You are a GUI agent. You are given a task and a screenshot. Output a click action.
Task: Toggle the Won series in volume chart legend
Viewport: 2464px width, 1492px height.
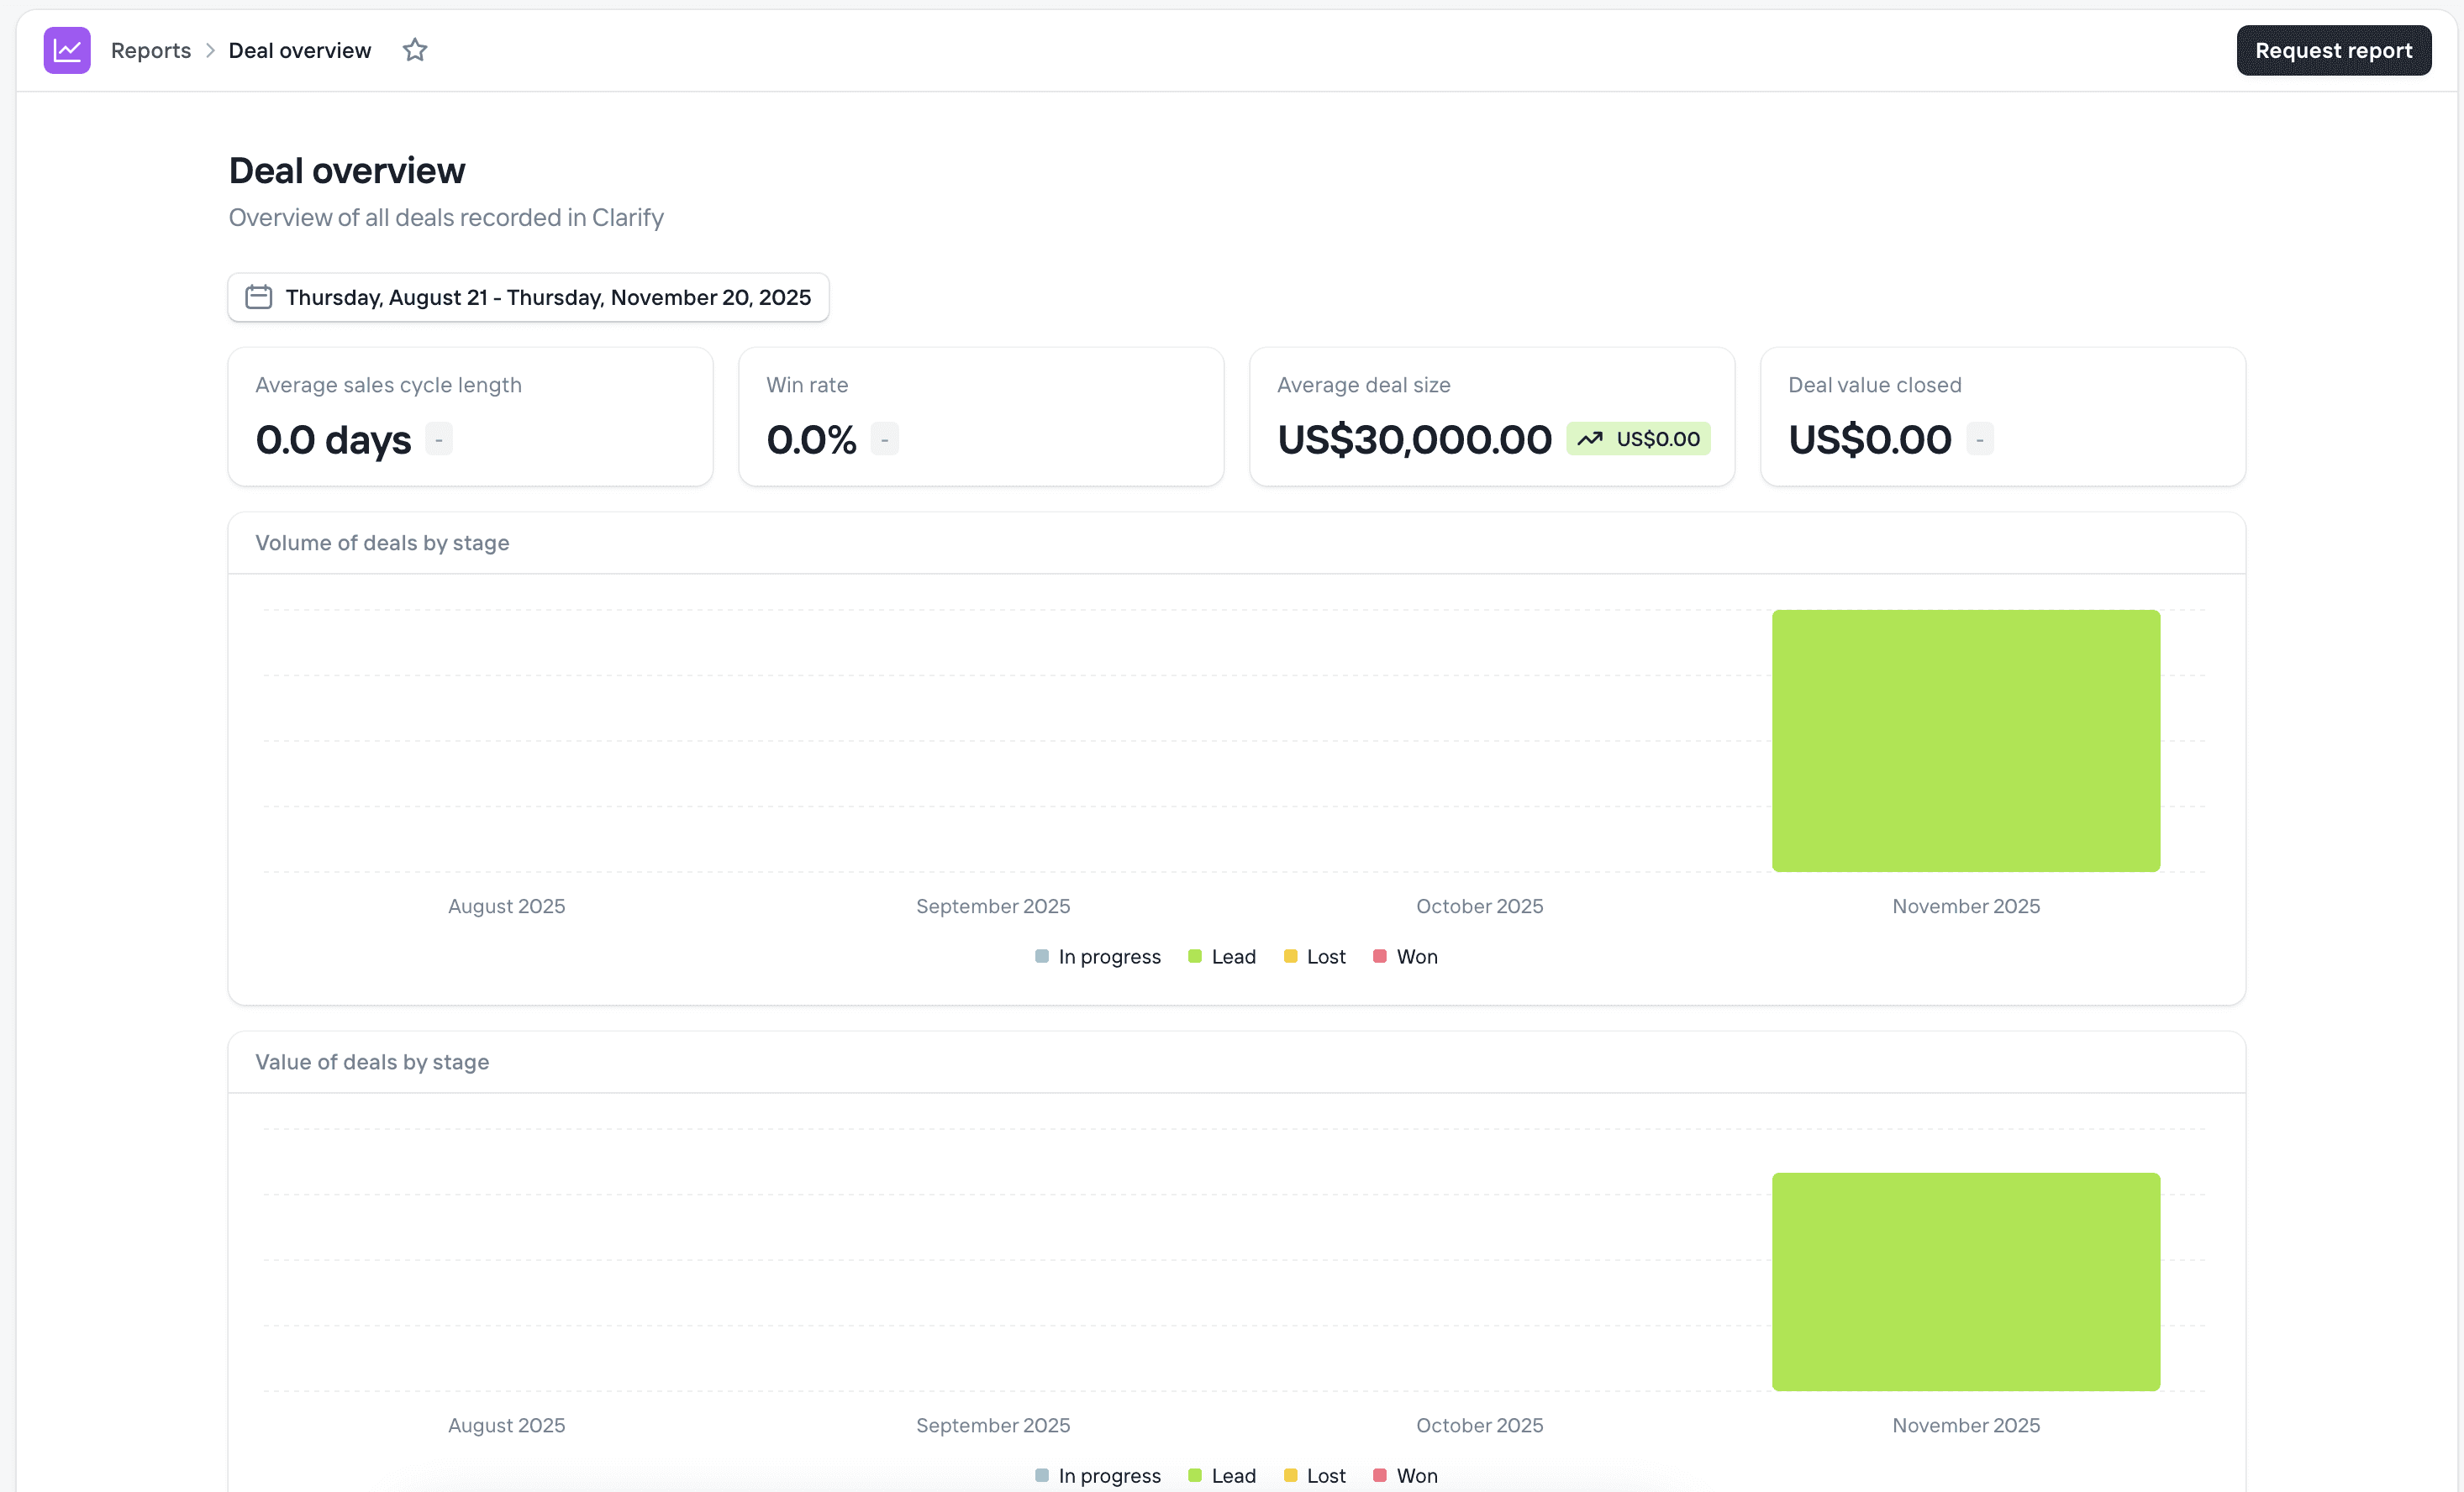(x=1404, y=956)
